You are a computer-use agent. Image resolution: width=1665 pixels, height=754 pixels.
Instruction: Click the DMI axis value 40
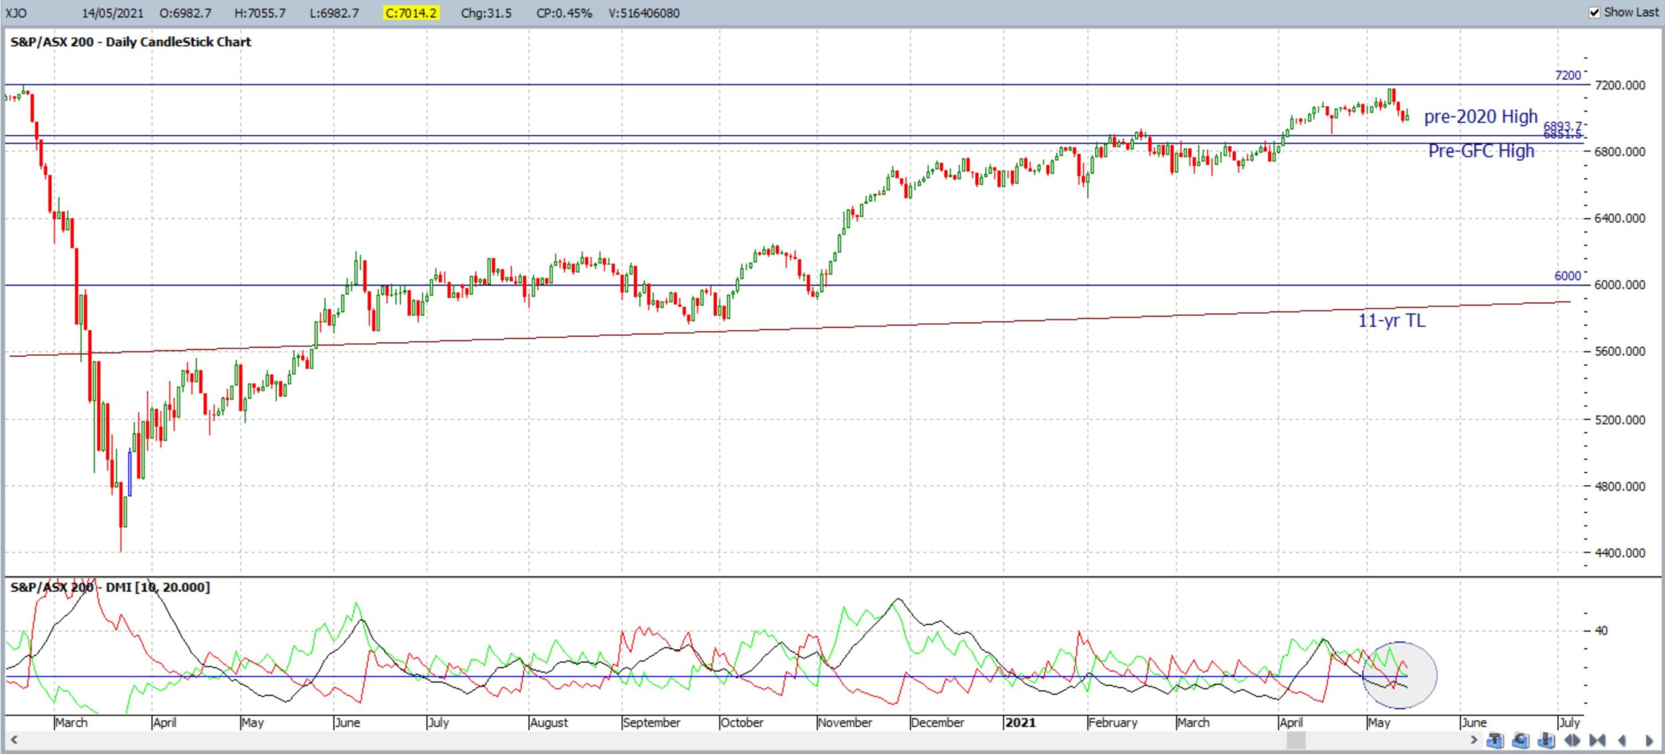[1601, 630]
